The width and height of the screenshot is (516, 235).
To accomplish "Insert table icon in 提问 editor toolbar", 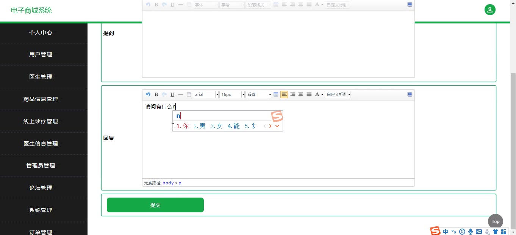I will pos(276,5).
